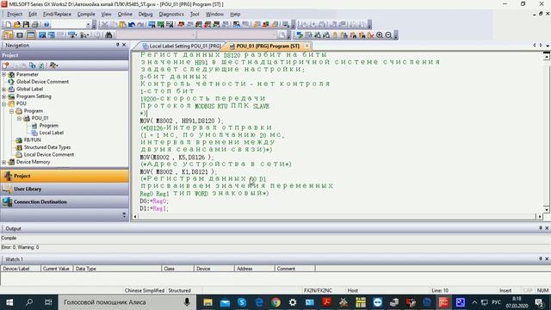Open the Online menu

coord(125,14)
